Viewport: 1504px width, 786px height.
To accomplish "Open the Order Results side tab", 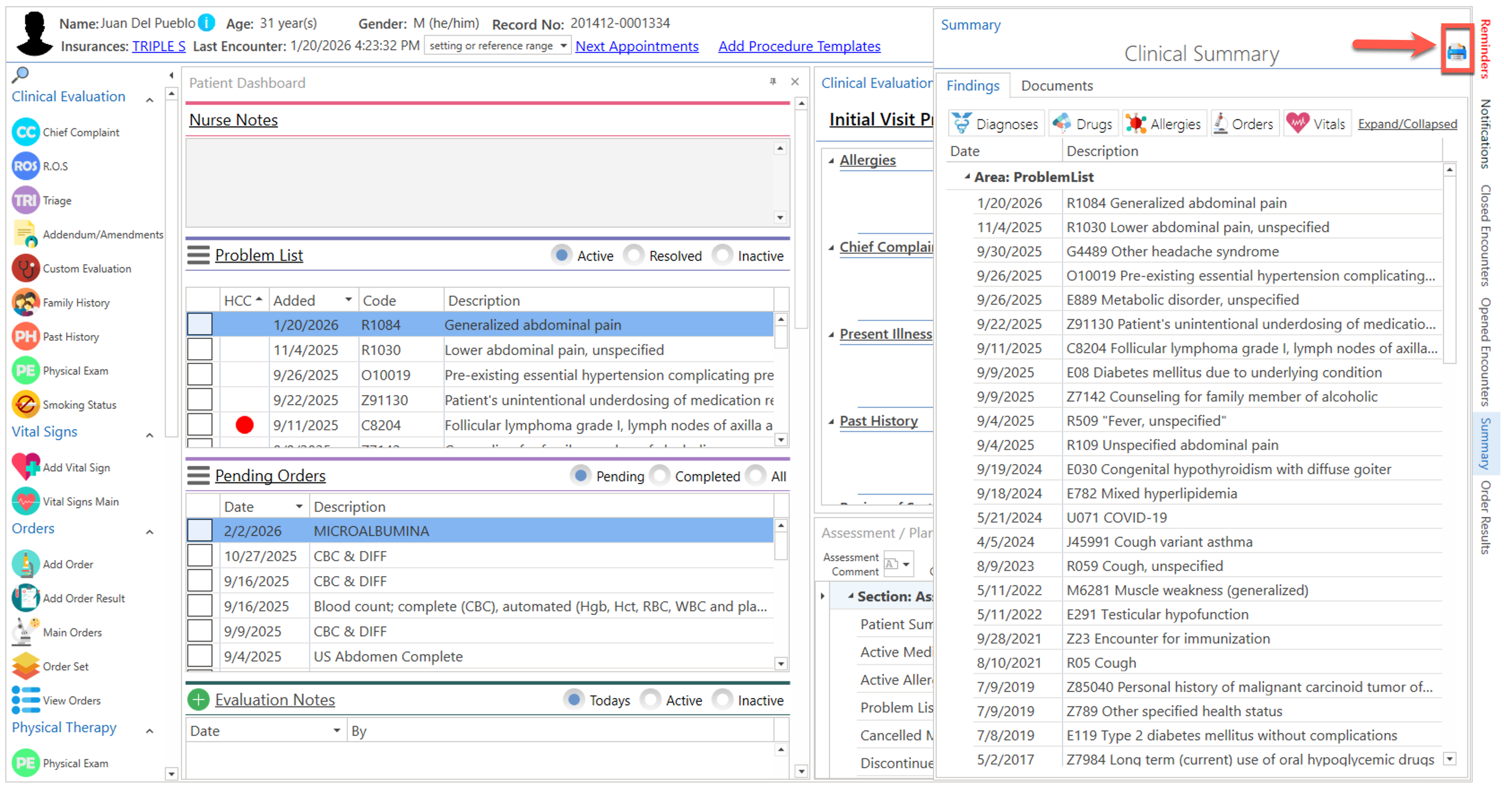I will (1485, 517).
